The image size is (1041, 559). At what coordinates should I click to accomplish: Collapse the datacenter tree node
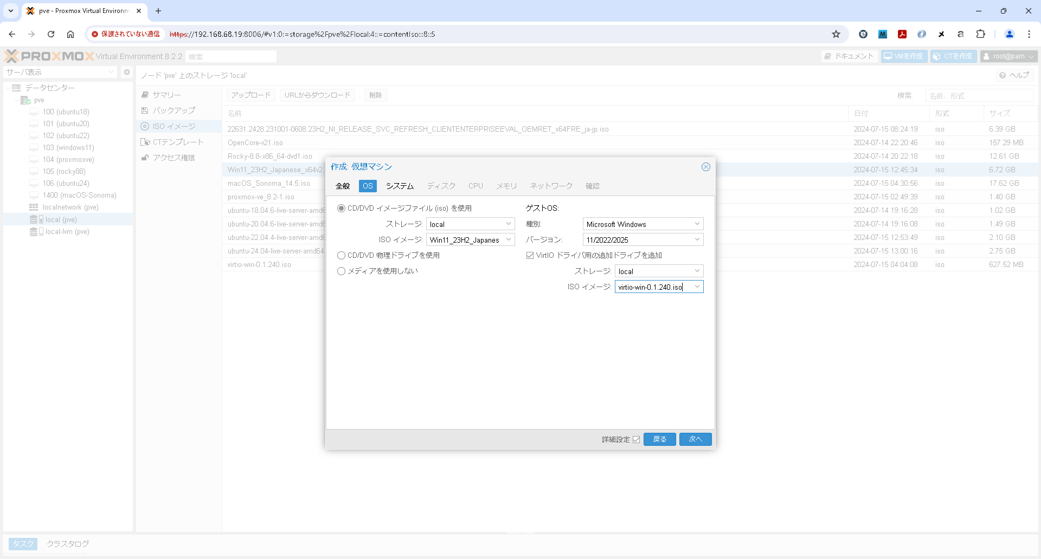(x=8, y=88)
